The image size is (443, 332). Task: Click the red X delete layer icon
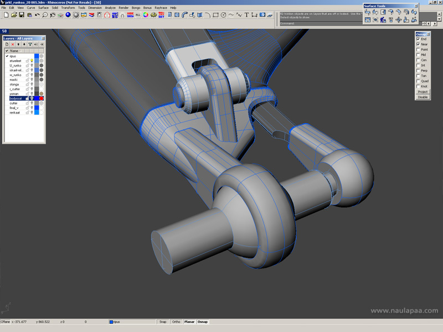(13, 44)
